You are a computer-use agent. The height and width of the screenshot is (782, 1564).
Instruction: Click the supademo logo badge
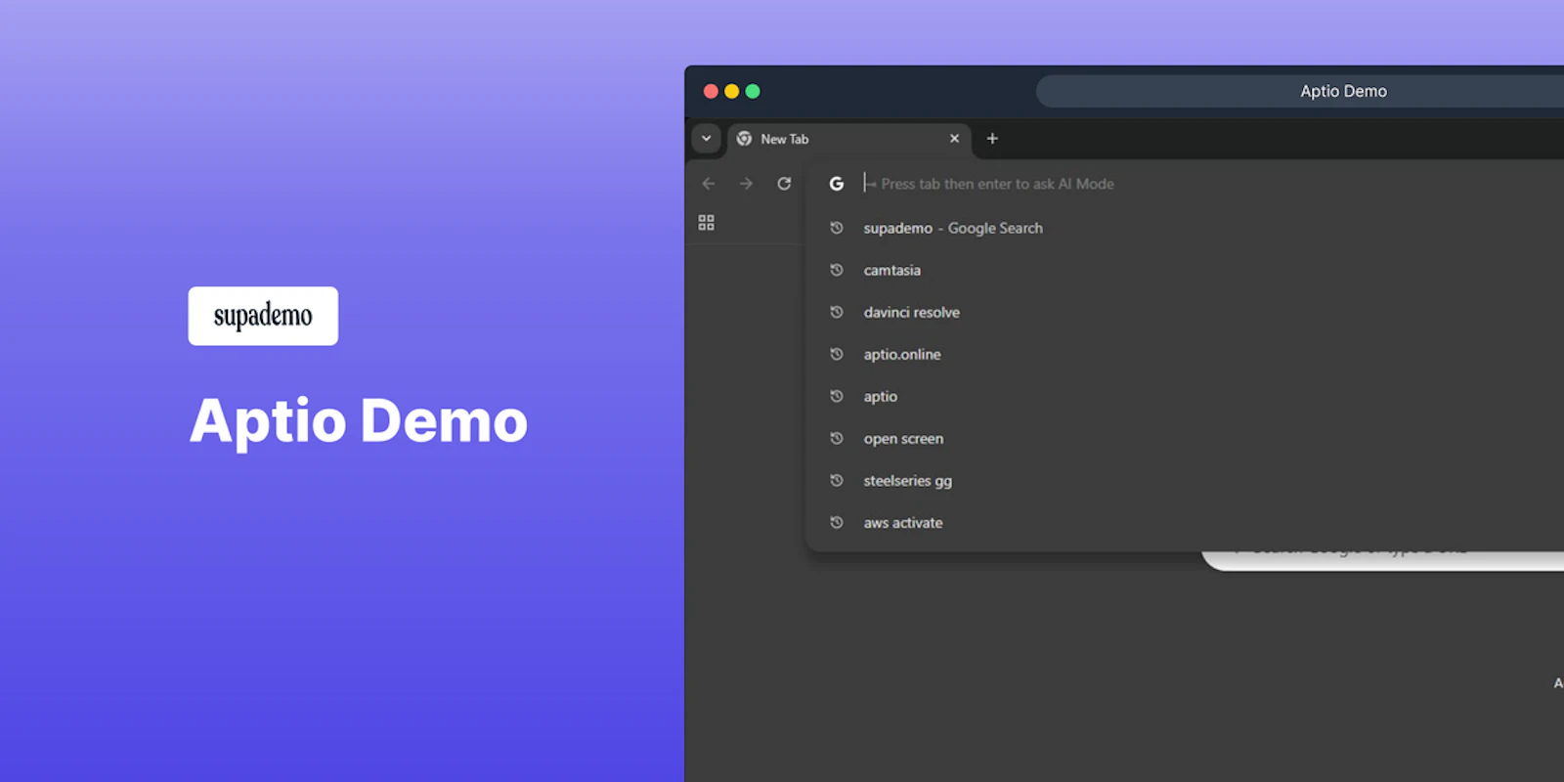click(x=263, y=316)
